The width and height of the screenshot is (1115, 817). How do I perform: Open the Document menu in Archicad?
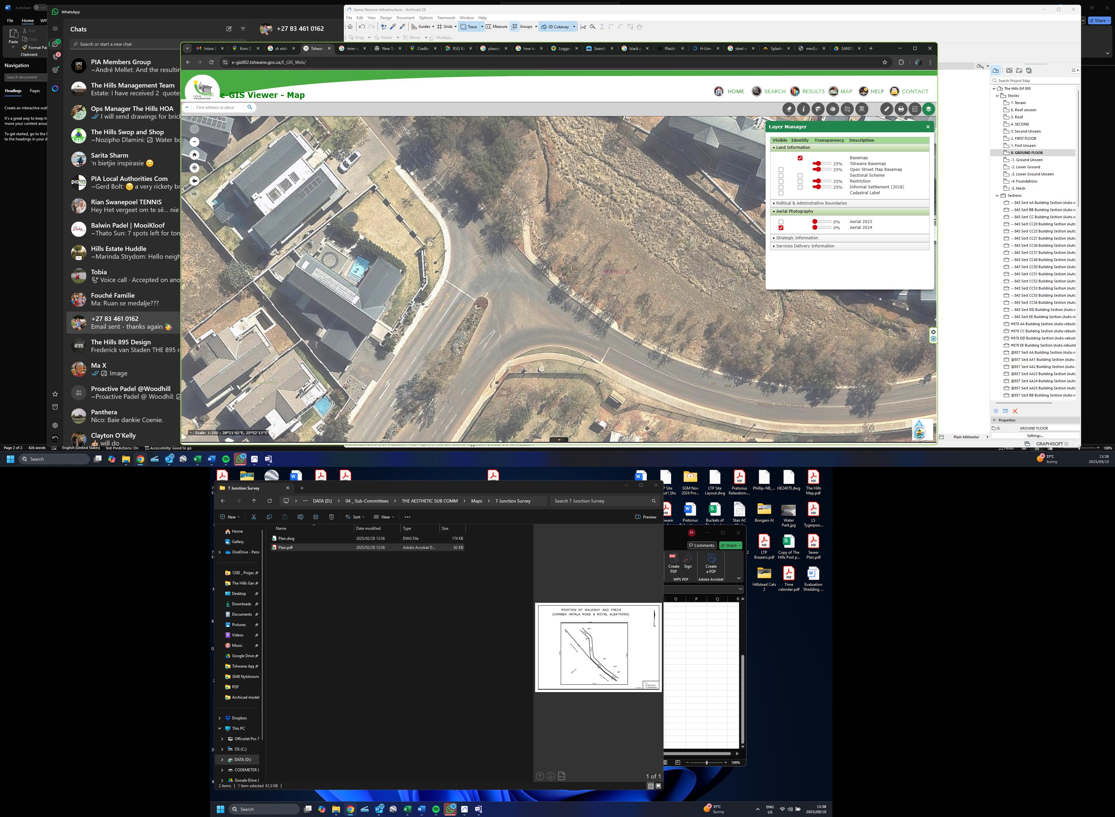point(405,18)
